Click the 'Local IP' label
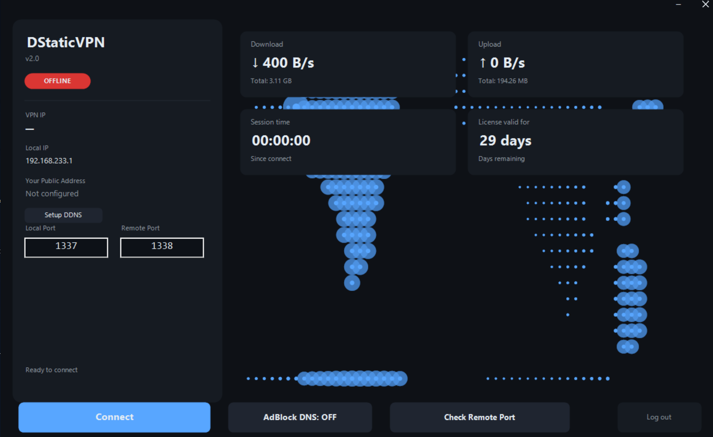This screenshot has width=713, height=437. (37, 148)
